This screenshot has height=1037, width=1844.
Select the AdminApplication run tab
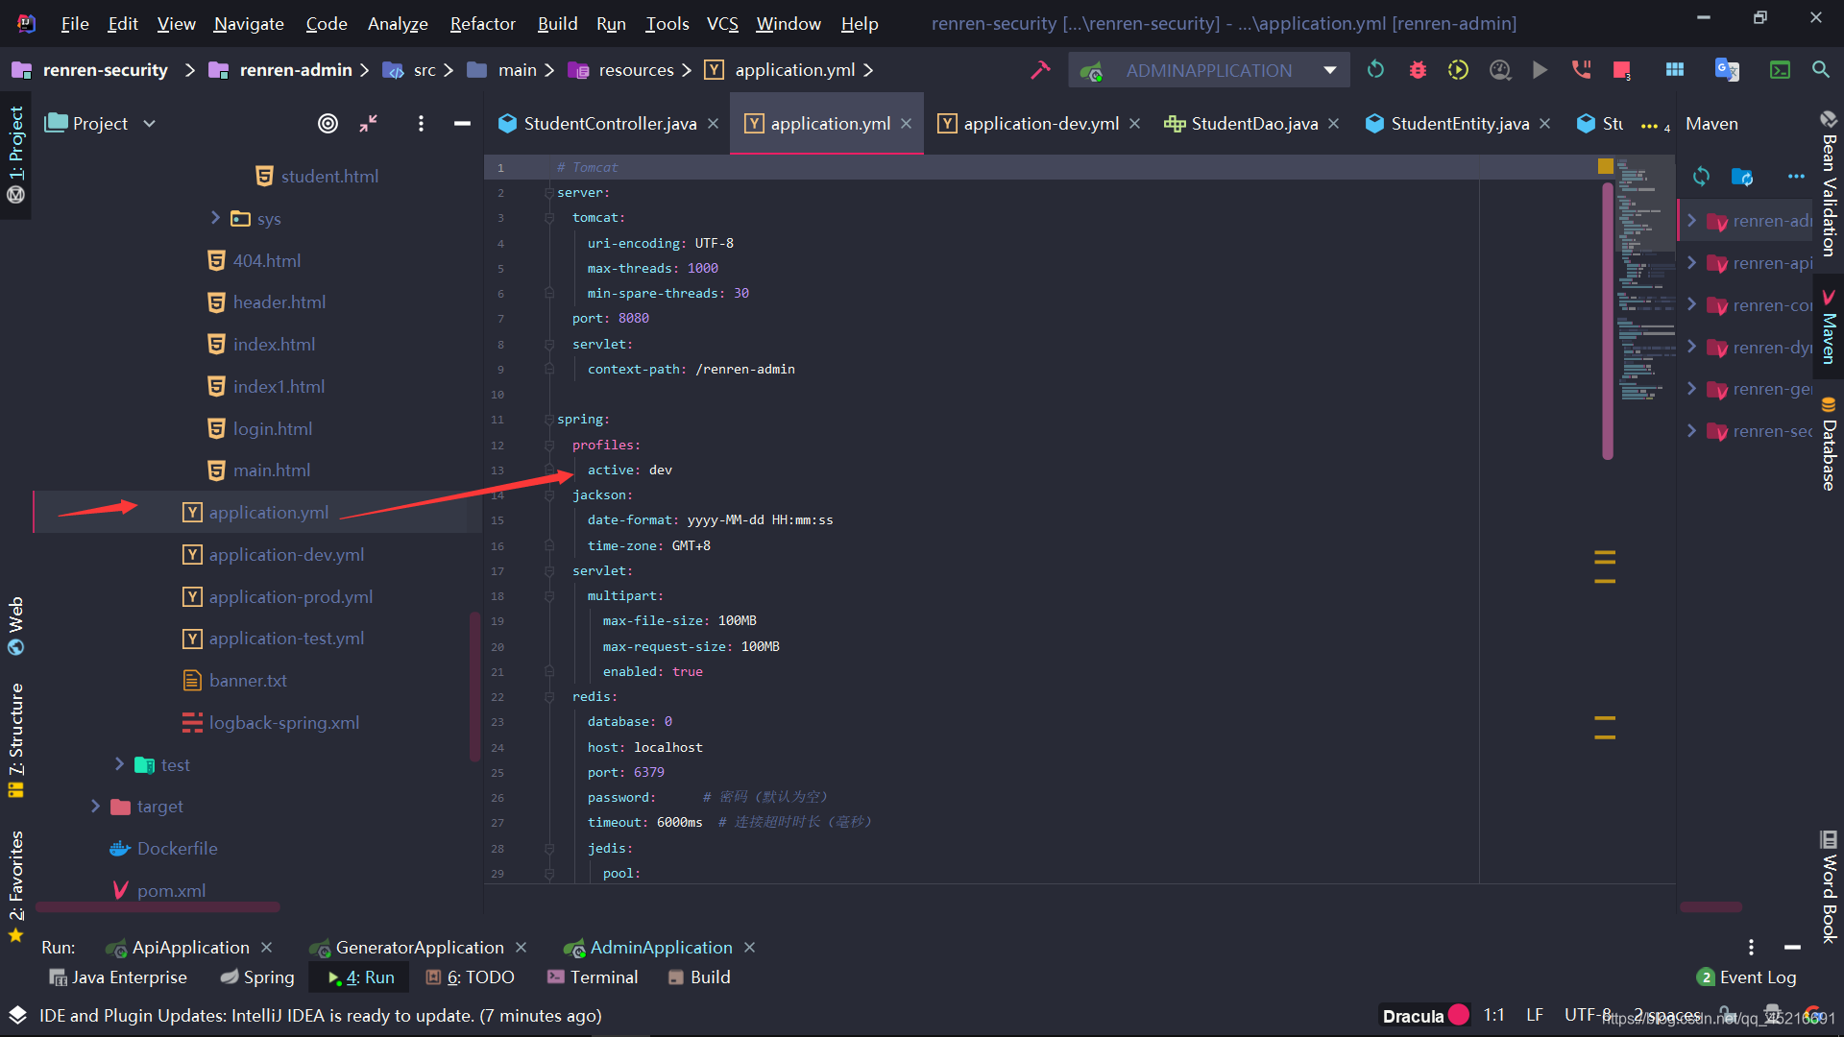point(660,948)
